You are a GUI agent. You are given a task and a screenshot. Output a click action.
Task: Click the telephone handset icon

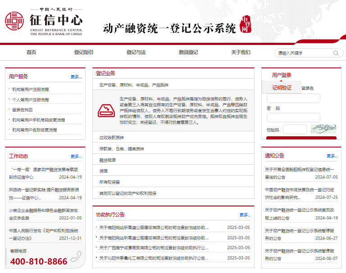click(76, 256)
